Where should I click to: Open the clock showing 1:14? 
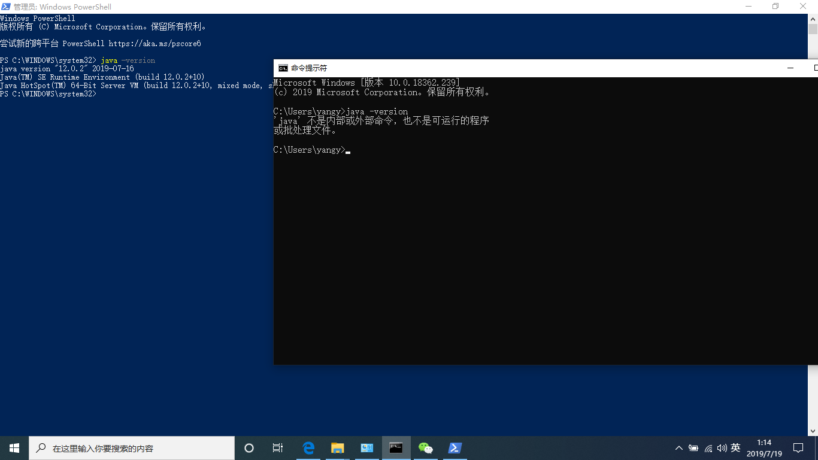tap(764, 448)
